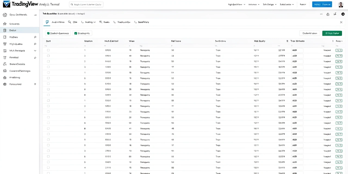348x174 pixels.
Task: Switch to the TradioytshQw tab
Action: 122,22
